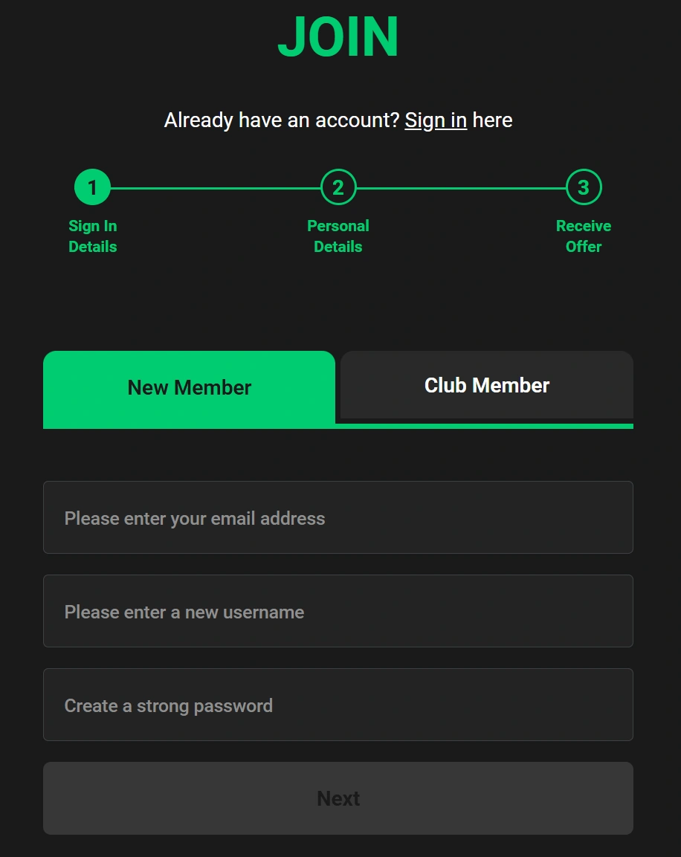The width and height of the screenshot is (681, 857).
Task: Select the 'Receive Offer' step label
Action: [x=584, y=236]
